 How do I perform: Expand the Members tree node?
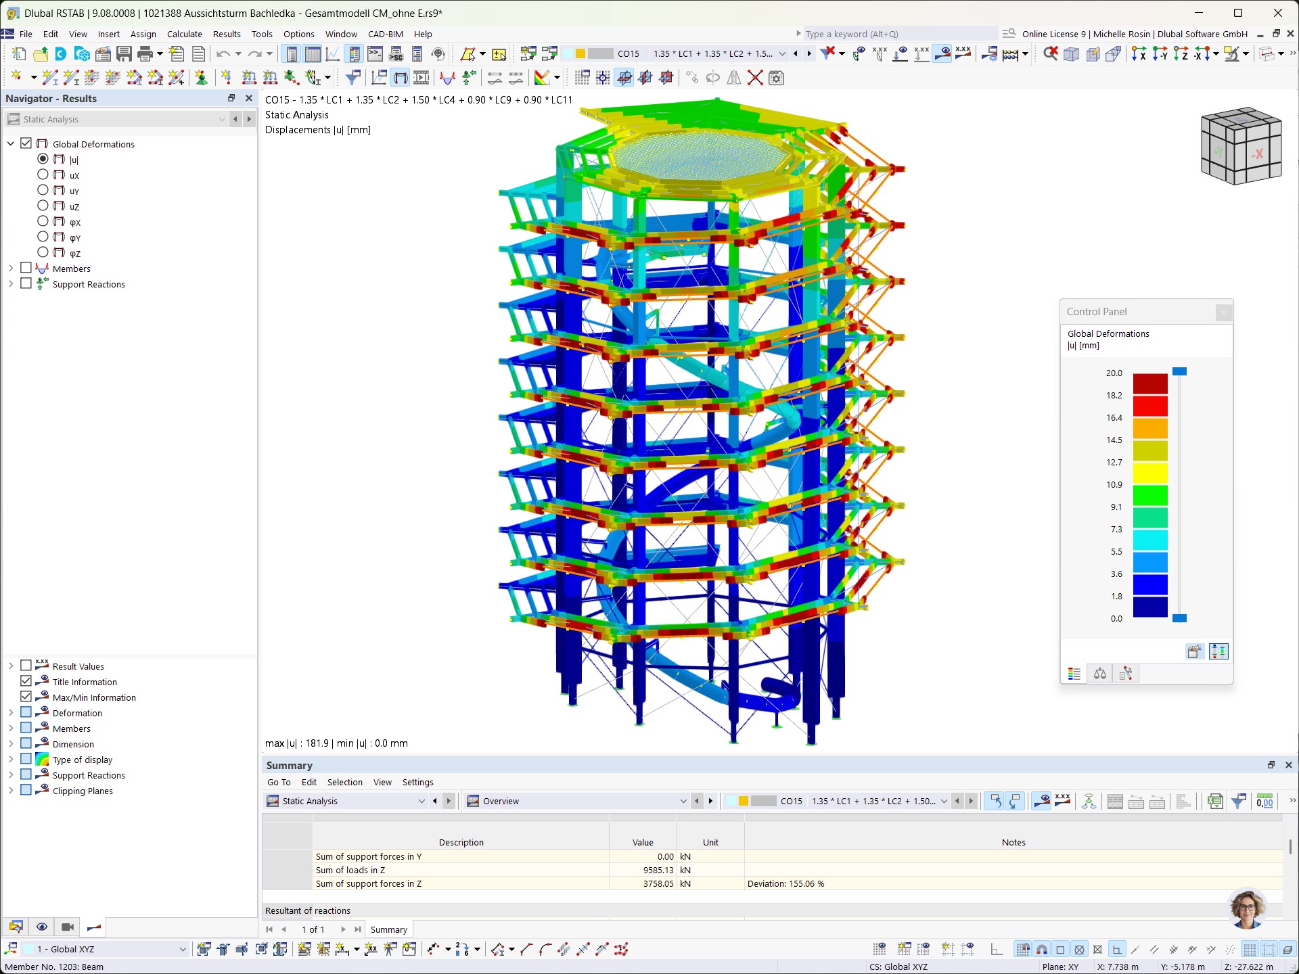pos(9,268)
